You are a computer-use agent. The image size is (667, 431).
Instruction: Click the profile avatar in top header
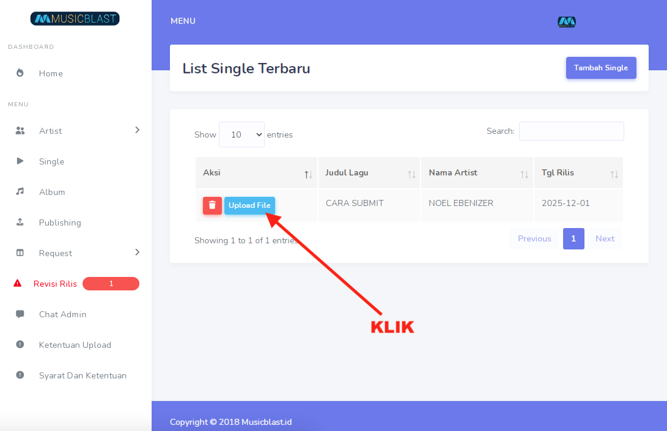click(567, 22)
